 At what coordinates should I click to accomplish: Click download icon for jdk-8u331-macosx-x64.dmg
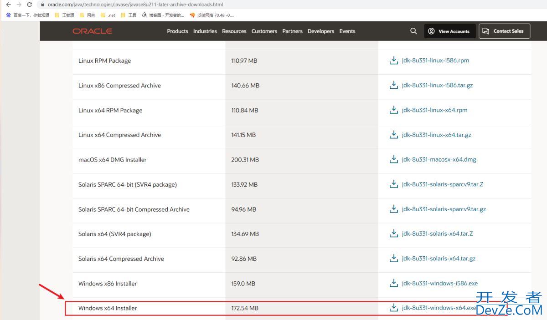pyautogui.click(x=394, y=159)
